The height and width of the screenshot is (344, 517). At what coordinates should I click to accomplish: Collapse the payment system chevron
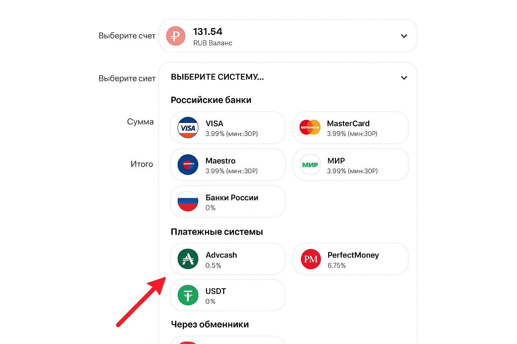pyautogui.click(x=404, y=78)
